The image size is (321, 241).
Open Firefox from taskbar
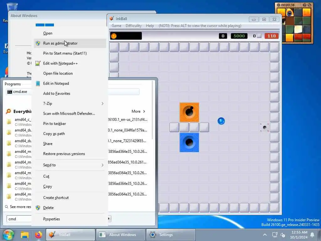[38, 235]
